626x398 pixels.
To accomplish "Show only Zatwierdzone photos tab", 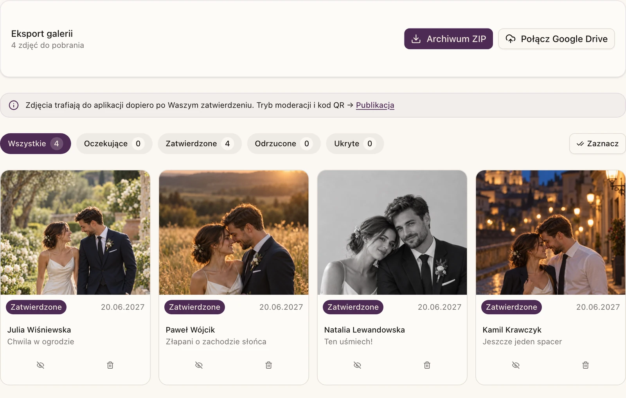I will coord(200,143).
